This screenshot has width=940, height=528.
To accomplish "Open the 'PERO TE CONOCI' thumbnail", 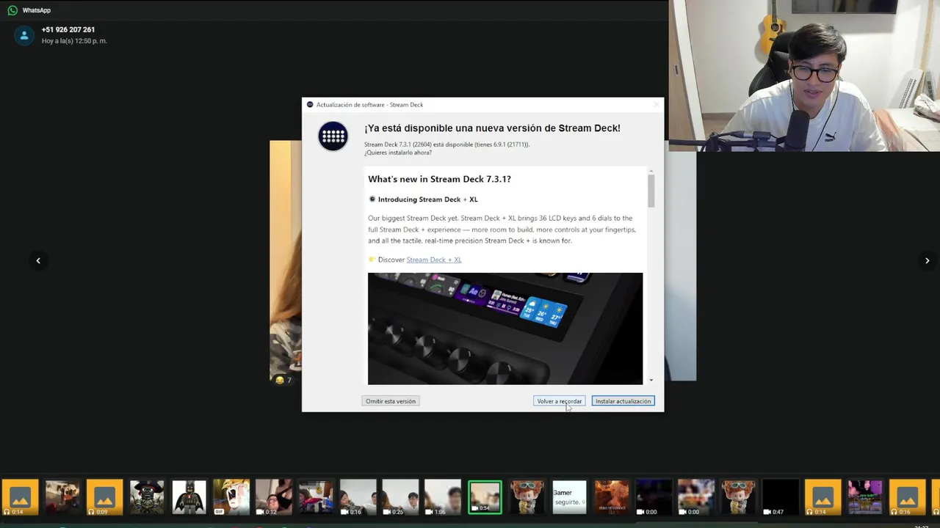I will coord(611,497).
